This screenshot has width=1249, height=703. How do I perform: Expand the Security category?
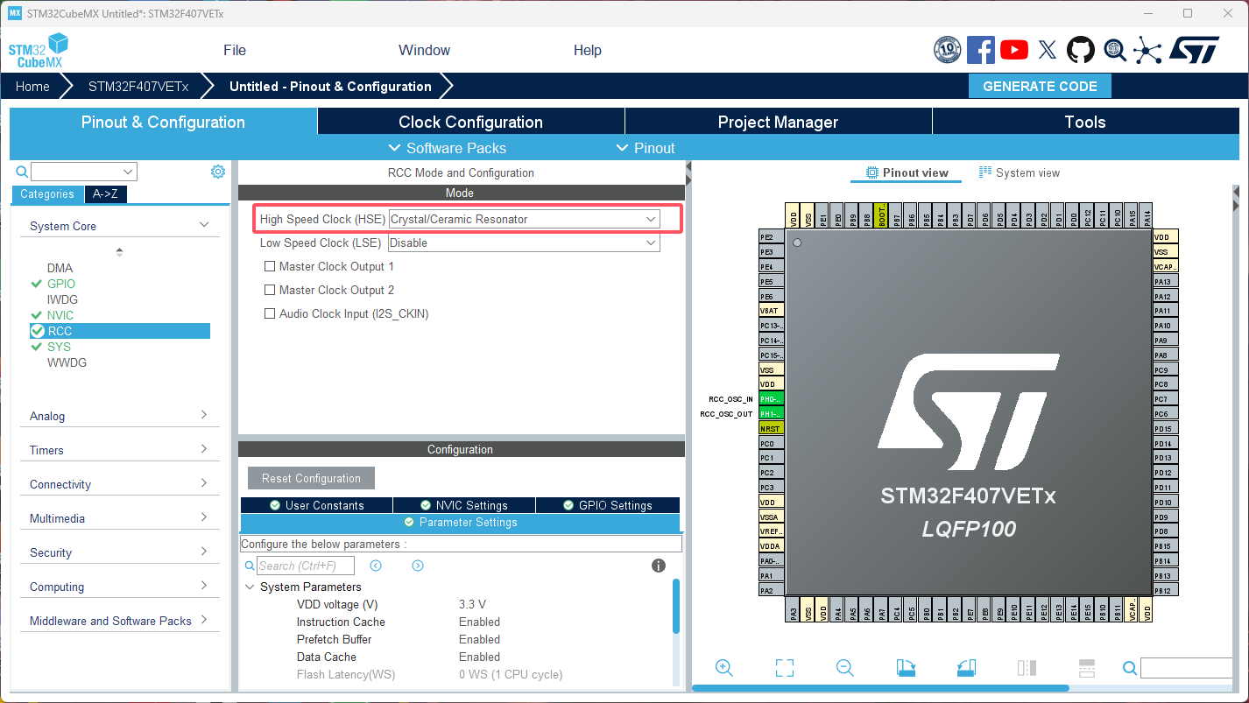[x=120, y=552]
